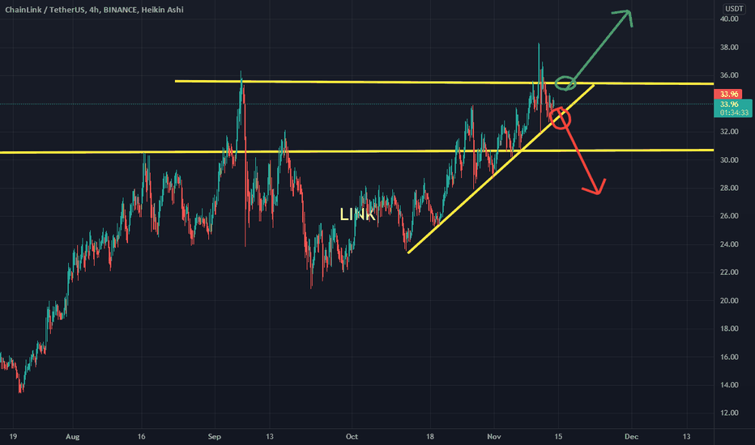This screenshot has height=445, width=755.
Task: Click the 14.00 price axis label
Action: coord(729,385)
